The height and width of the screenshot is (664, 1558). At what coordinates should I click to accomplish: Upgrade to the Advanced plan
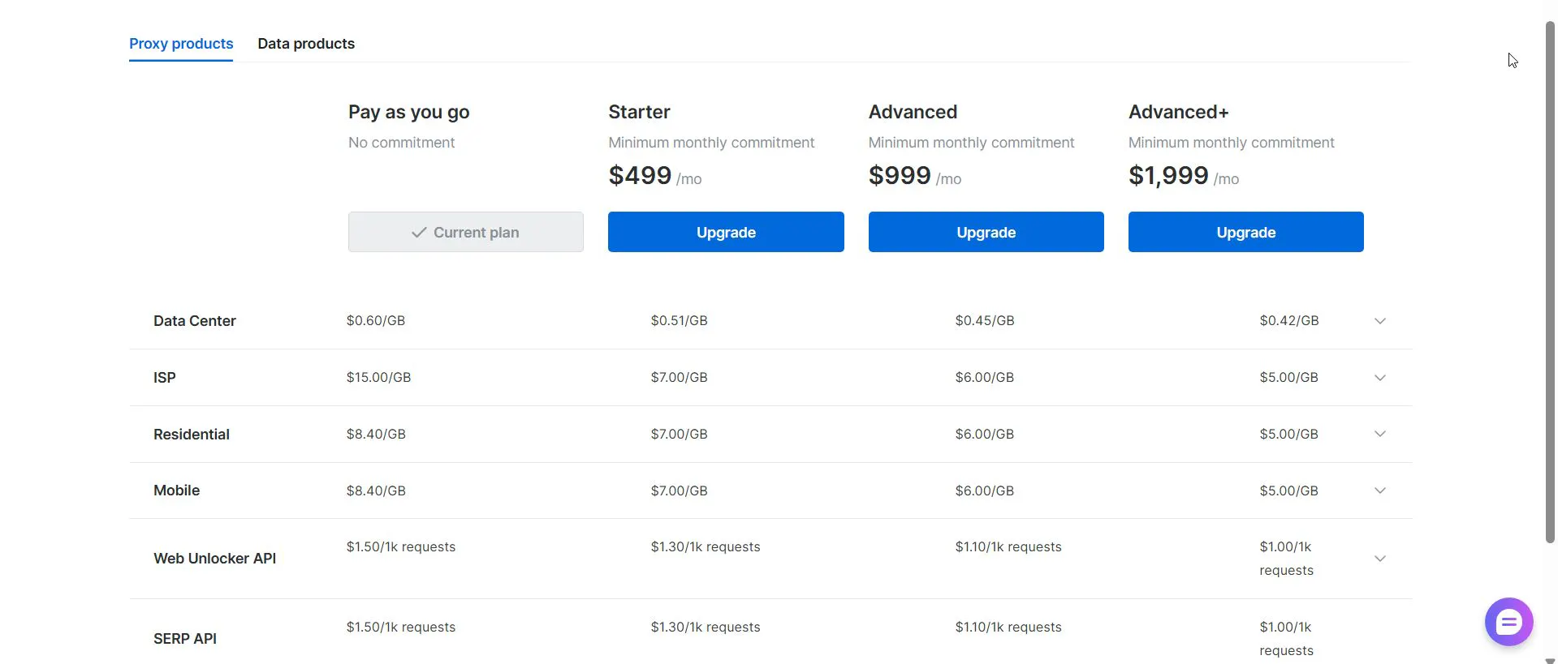pos(986,232)
